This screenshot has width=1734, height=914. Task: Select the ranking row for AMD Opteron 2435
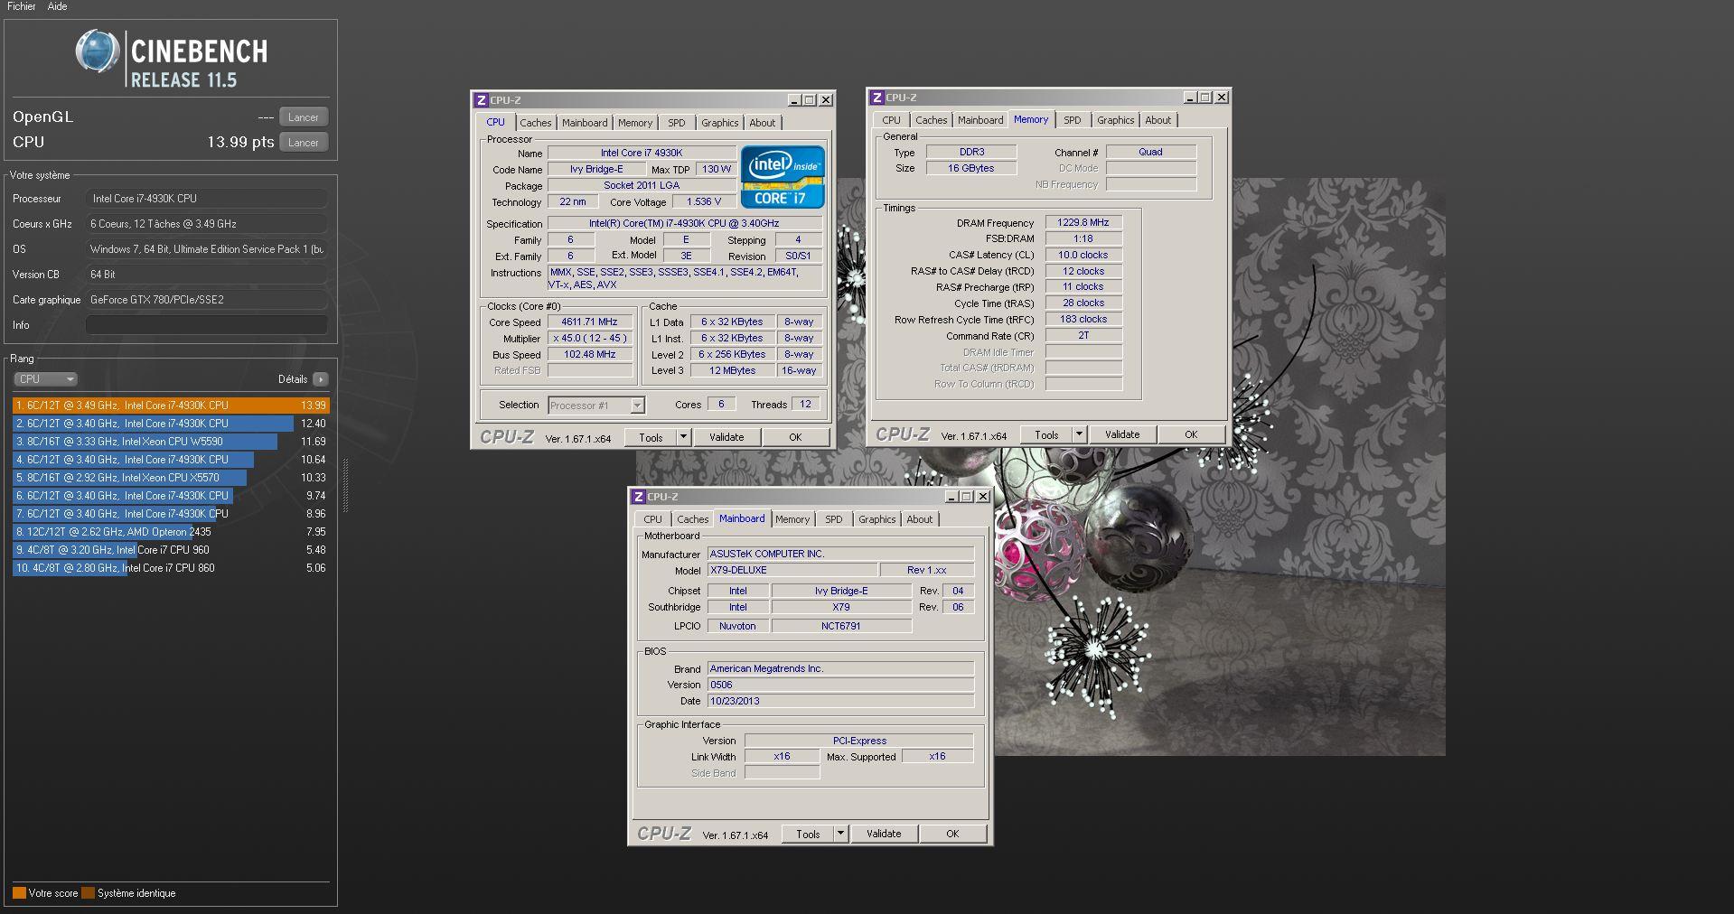click(x=171, y=532)
